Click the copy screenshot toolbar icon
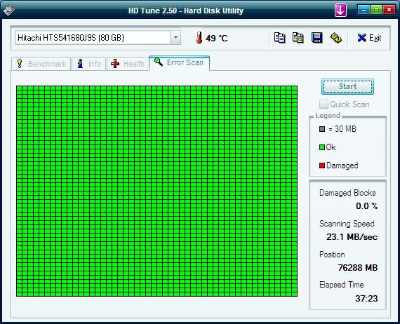This screenshot has width=400, height=324. 298,38
